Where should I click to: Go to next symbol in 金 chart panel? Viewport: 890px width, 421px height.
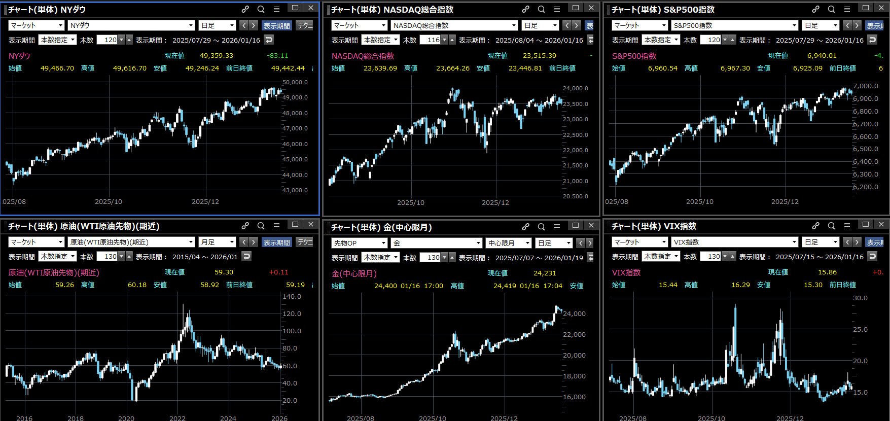[590, 243]
